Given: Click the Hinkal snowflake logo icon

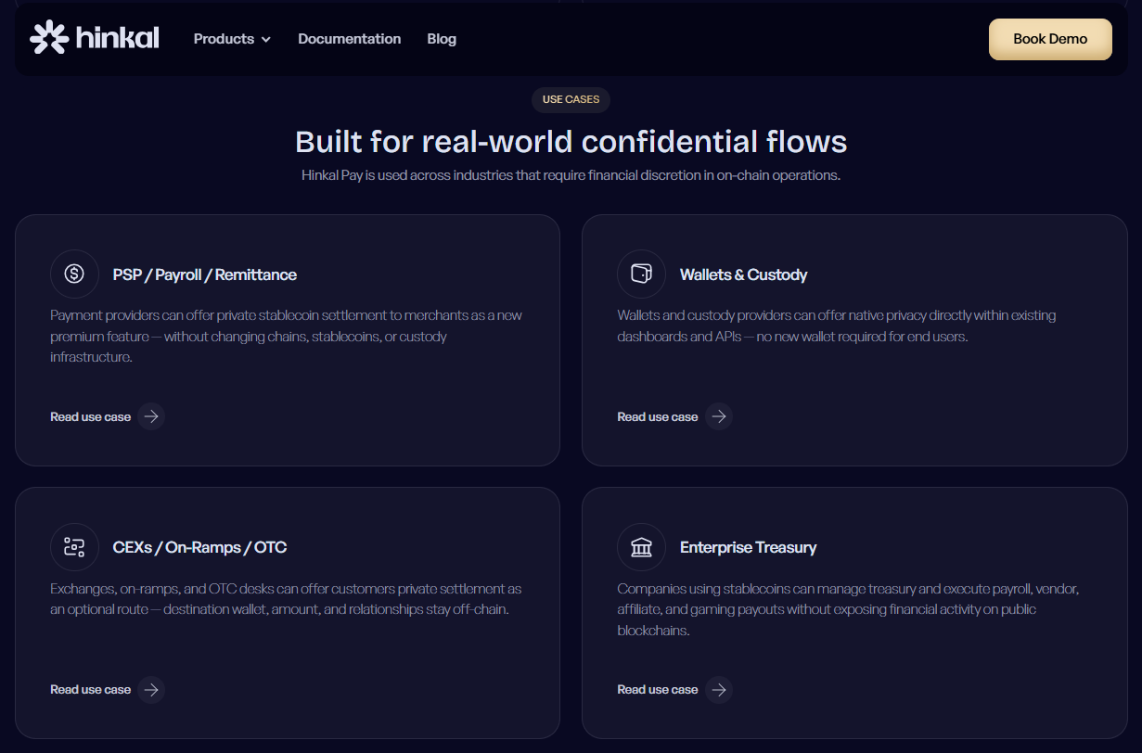Looking at the screenshot, I should pos(49,38).
